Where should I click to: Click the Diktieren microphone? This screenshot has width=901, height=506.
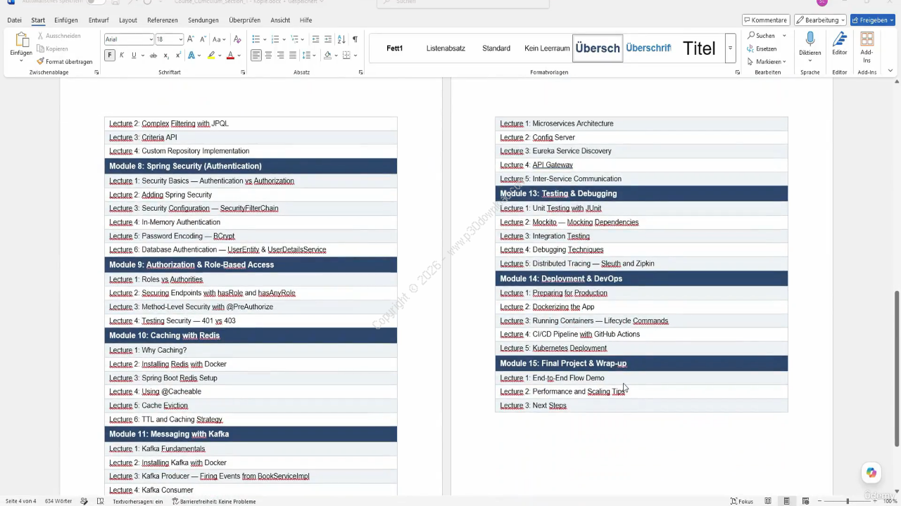pos(810,44)
